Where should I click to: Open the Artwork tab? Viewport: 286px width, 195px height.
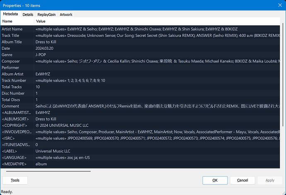[x=66, y=14]
